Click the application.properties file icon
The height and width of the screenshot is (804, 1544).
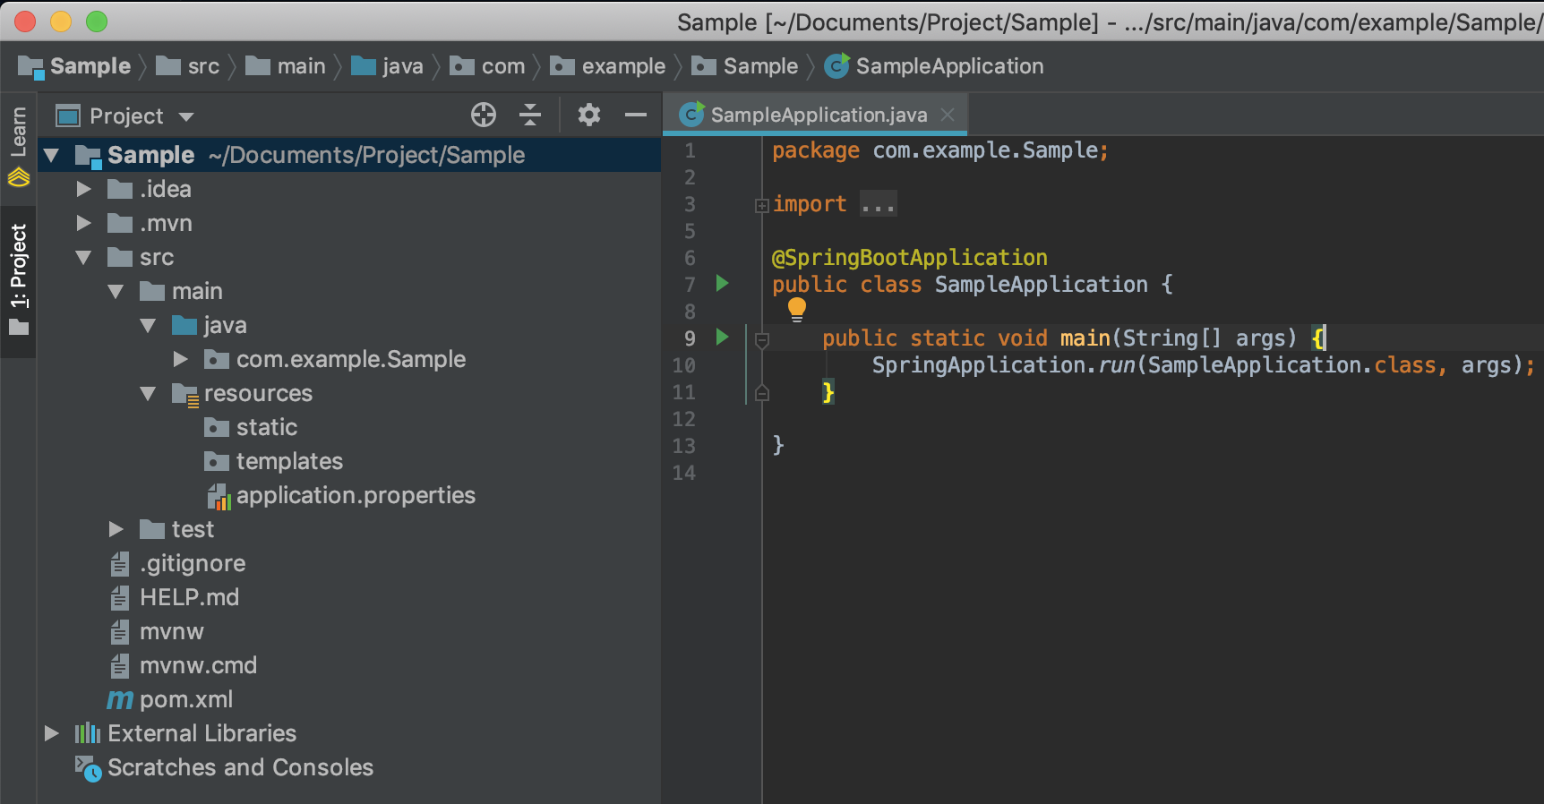(219, 497)
